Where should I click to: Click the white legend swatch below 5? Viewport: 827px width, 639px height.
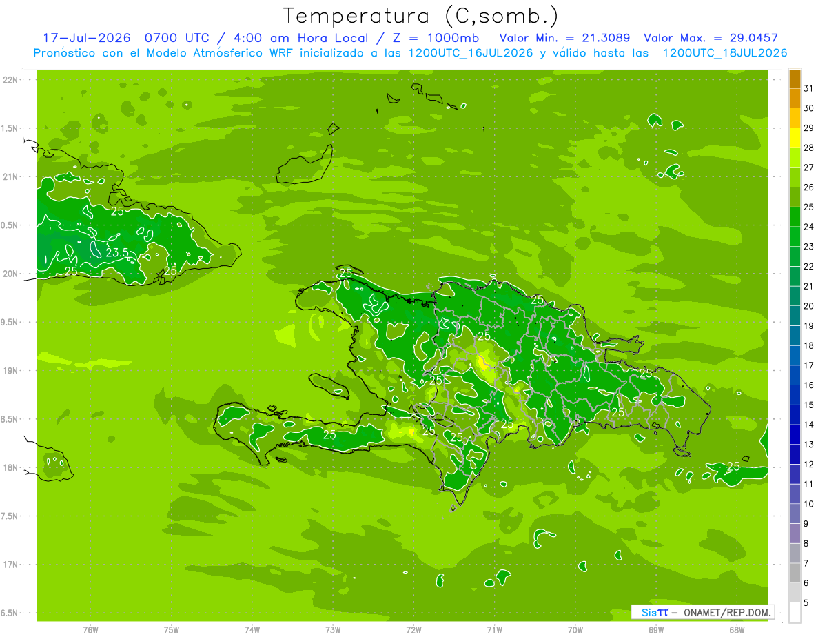(795, 612)
